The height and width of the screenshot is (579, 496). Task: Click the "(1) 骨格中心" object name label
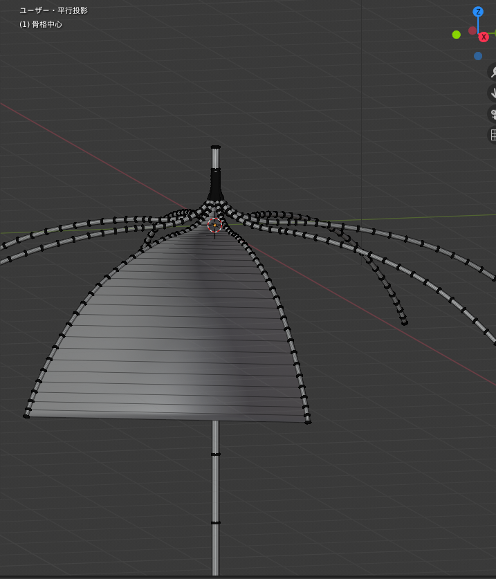point(41,24)
